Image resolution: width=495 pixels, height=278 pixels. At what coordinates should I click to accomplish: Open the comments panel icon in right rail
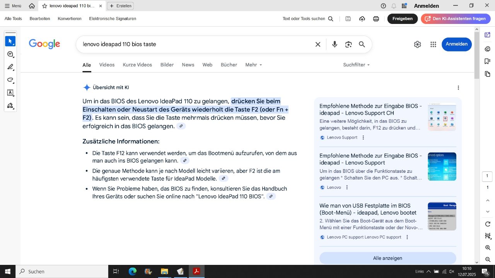[487, 48]
